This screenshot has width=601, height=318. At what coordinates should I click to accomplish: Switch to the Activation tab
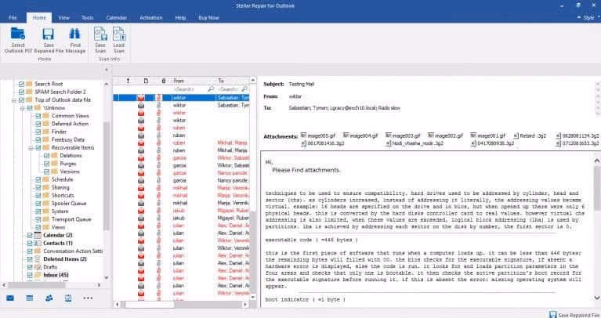click(x=150, y=16)
